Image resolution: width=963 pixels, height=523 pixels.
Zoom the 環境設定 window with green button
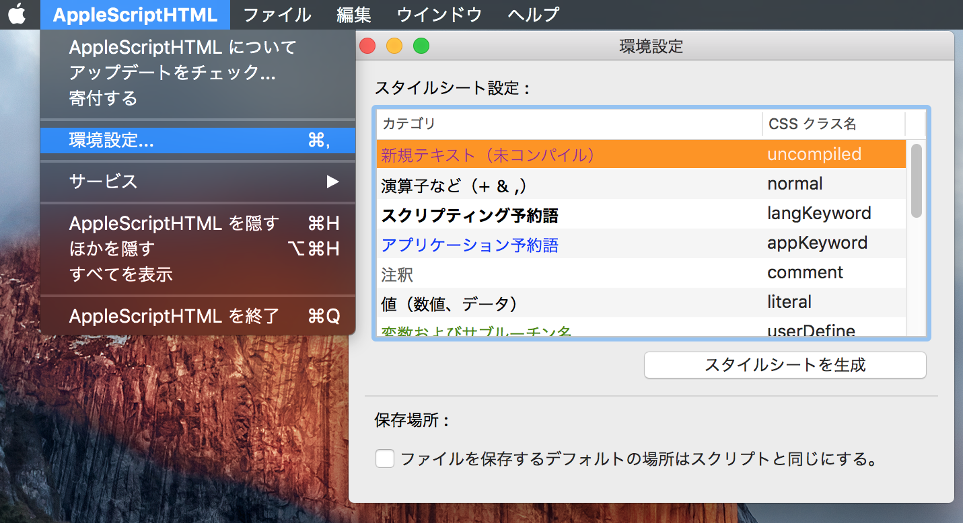(x=421, y=46)
